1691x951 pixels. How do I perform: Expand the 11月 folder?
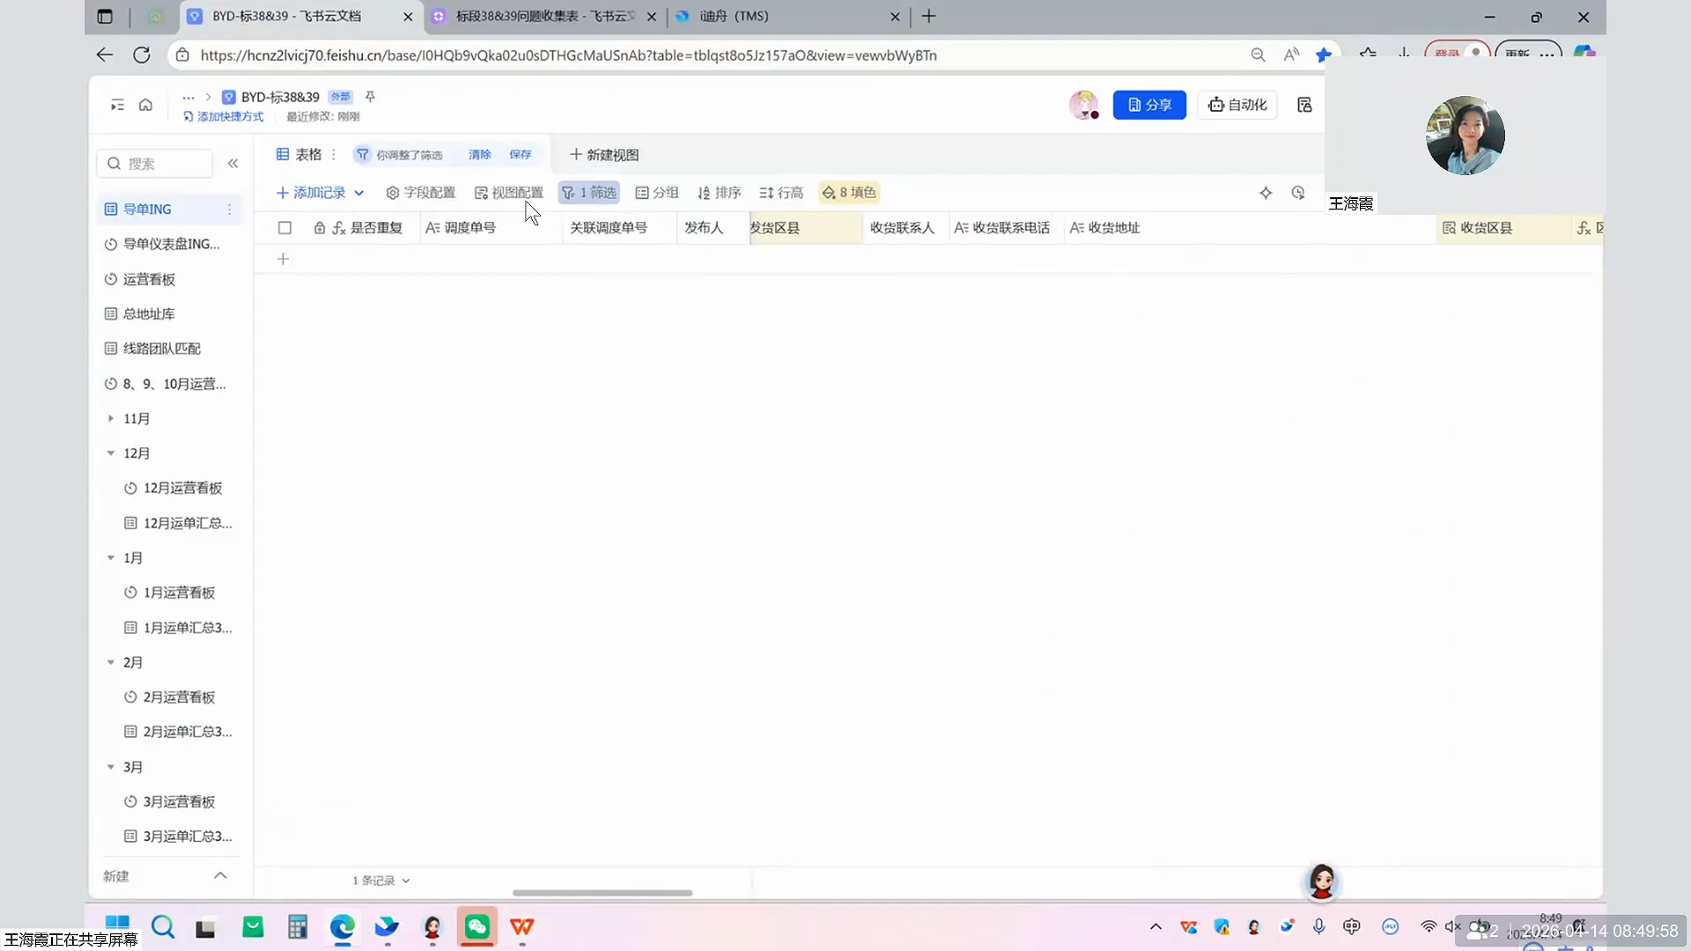[111, 419]
